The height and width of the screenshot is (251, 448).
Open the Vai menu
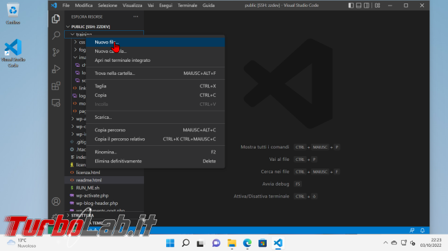(x=150, y=6)
